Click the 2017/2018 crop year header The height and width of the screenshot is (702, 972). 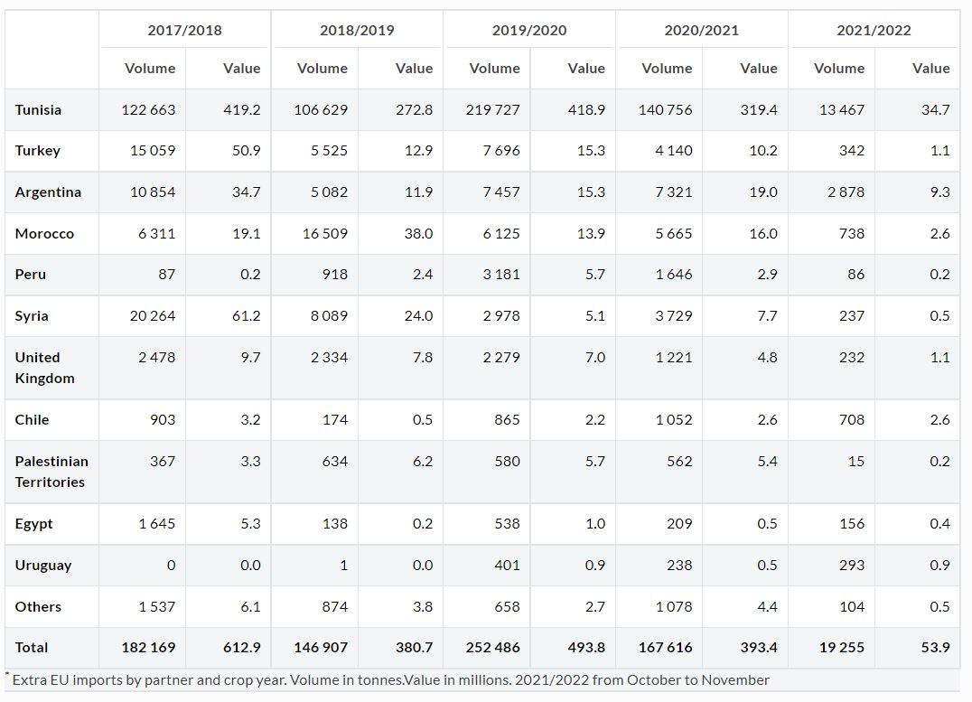[x=184, y=30]
